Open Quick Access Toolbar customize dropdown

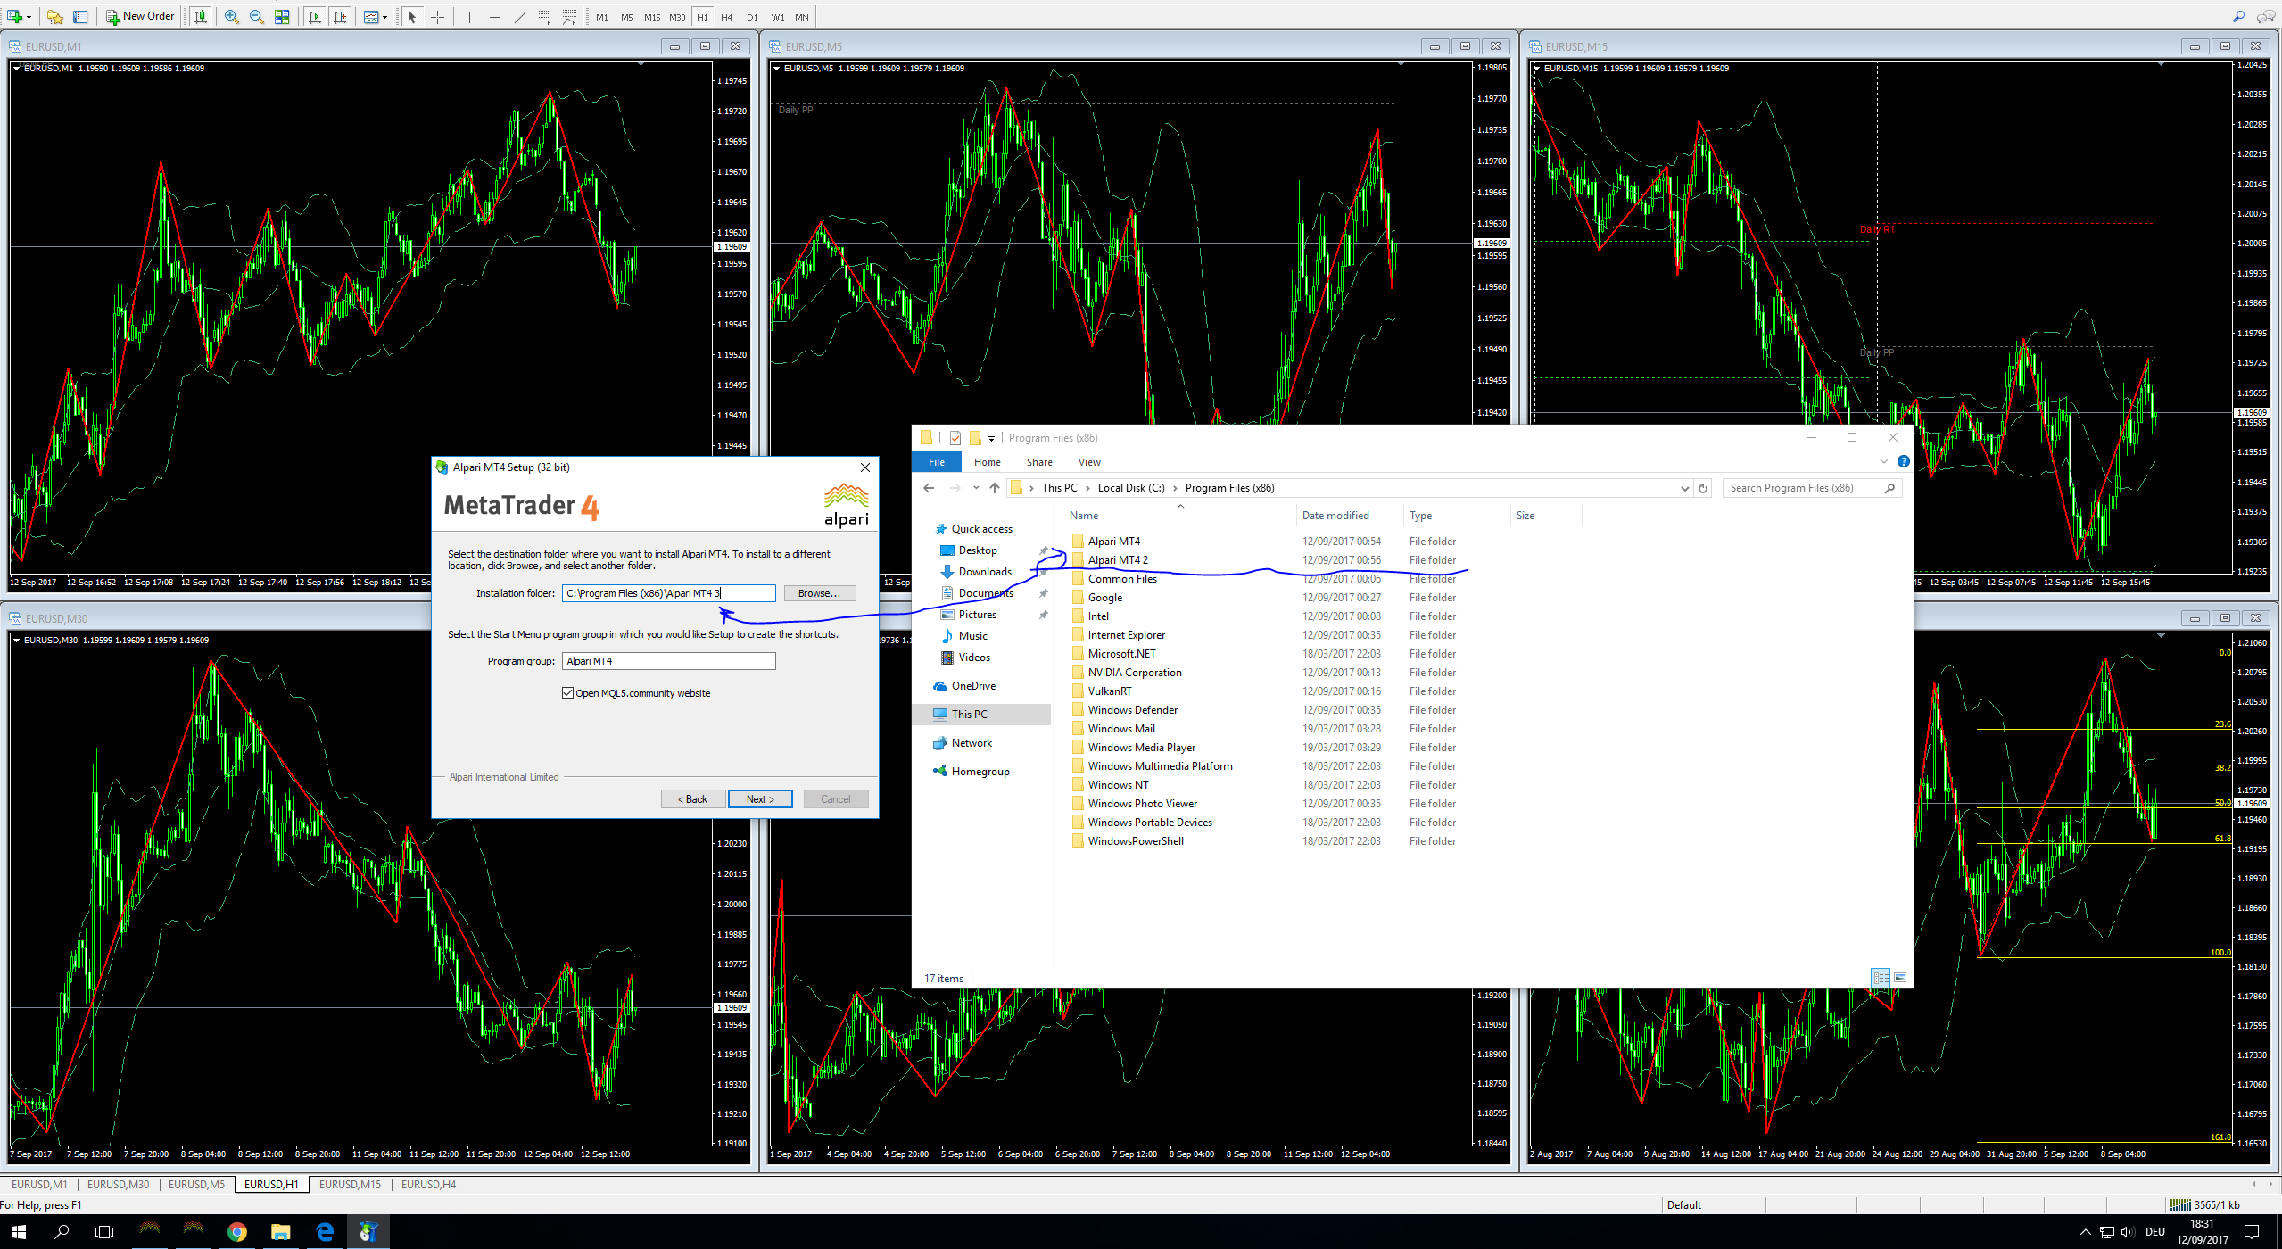pos(991,438)
